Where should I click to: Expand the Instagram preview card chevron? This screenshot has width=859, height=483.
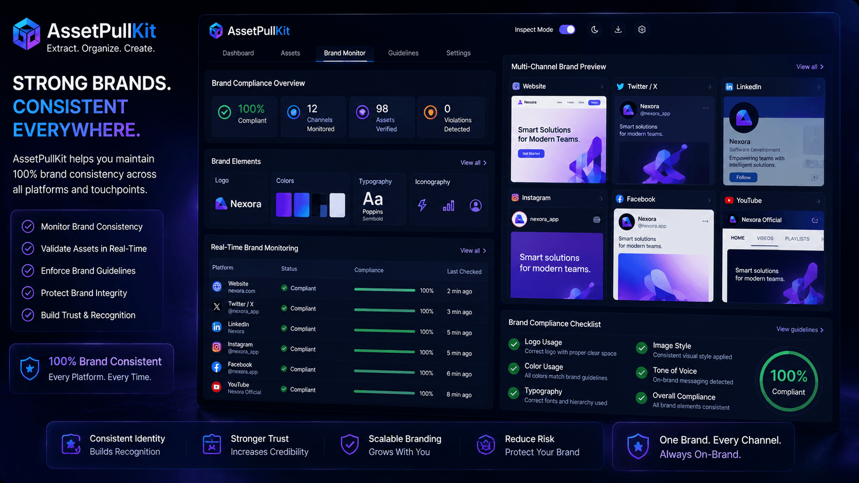[601, 198]
